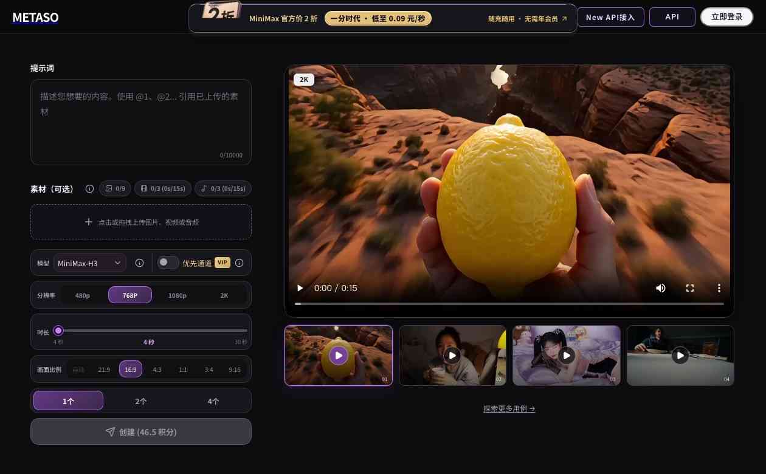This screenshot has width=766, height=474.
Task: Click the duration slider track near 30秒
Action: point(241,331)
